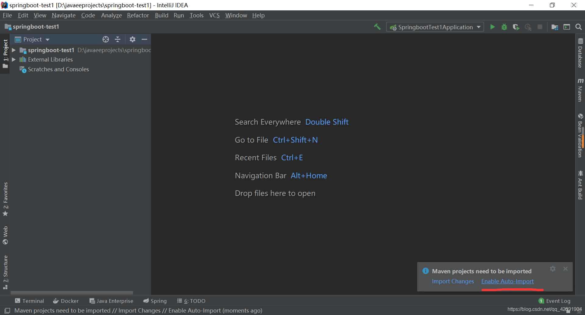The width and height of the screenshot is (585, 315).
Task: Run with Coverage shield icon
Action: pyautogui.click(x=516, y=27)
